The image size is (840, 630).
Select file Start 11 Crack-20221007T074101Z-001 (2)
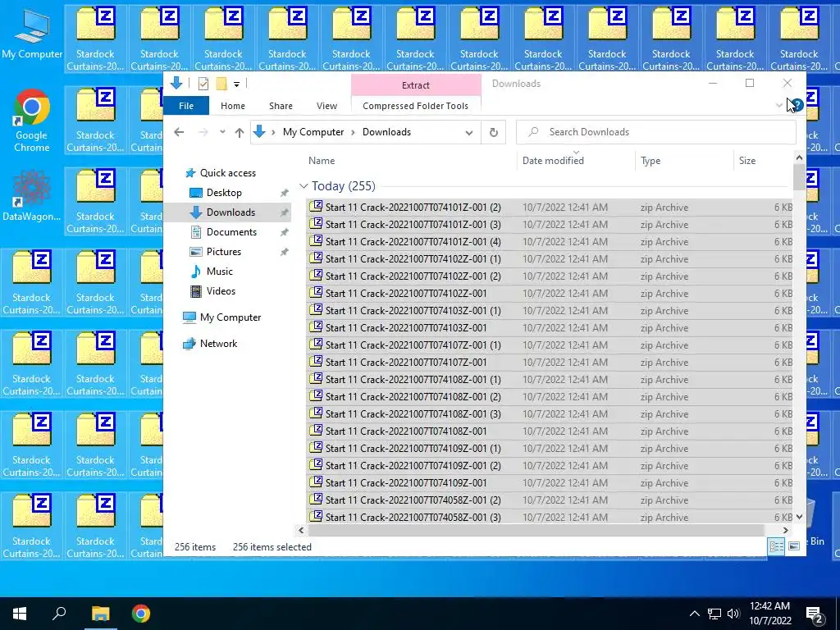tap(549, 208)
